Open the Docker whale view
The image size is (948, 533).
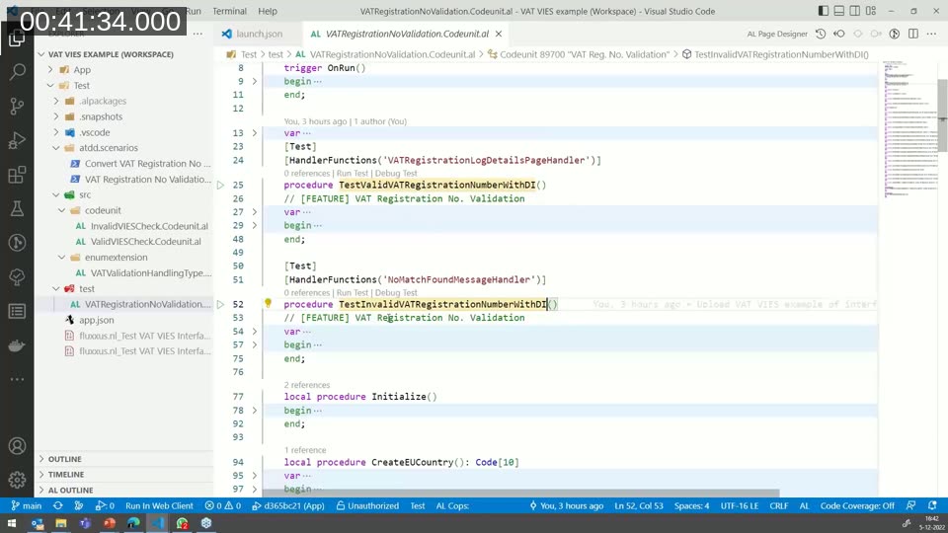[x=17, y=345]
